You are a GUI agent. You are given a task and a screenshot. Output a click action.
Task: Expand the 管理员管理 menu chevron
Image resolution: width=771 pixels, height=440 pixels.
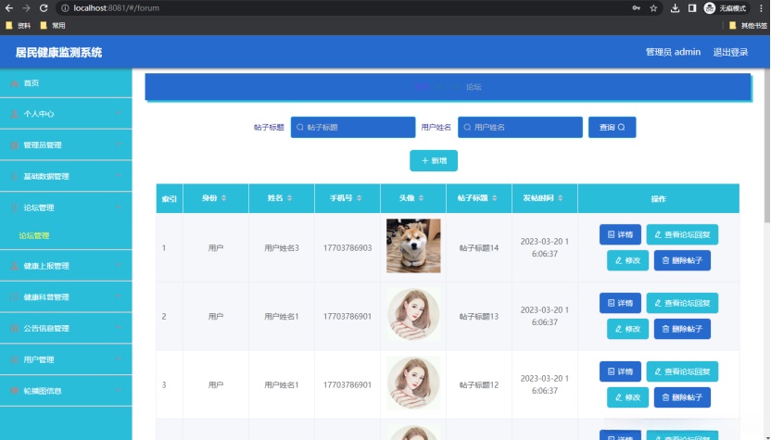(x=119, y=145)
